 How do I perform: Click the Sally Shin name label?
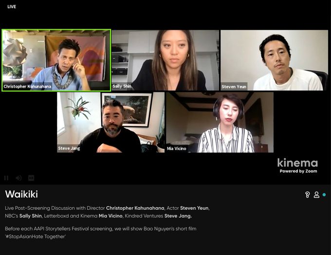[122, 86]
